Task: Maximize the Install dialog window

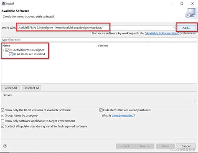Action: tap(182, 3)
